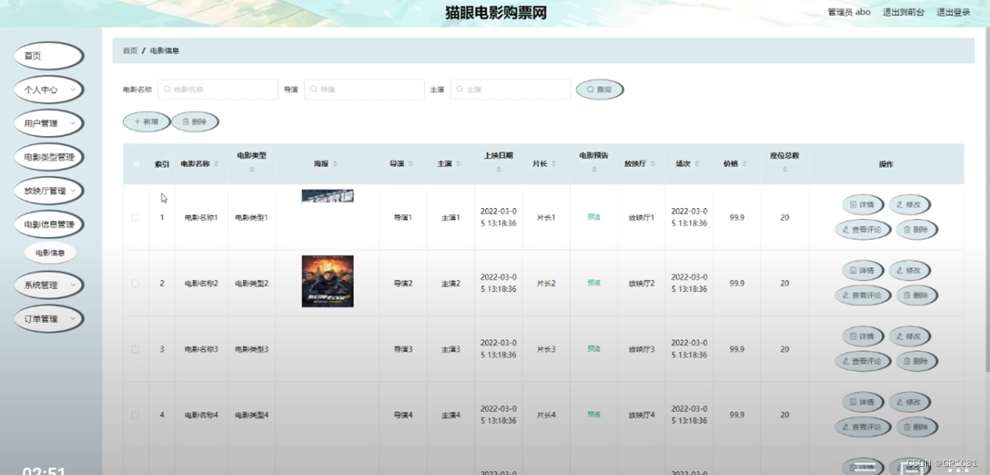
Task: Expand the 个人中心 sidebar menu
Action: pyautogui.click(x=49, y=90)
